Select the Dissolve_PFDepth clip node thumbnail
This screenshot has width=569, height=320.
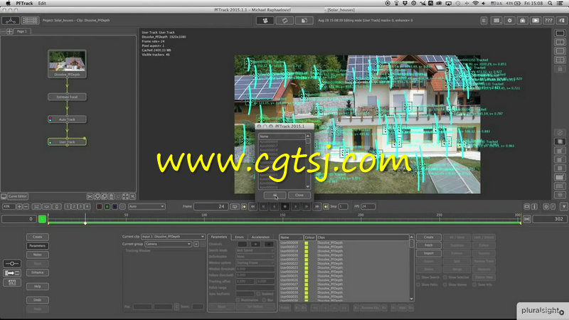(67, 63)
